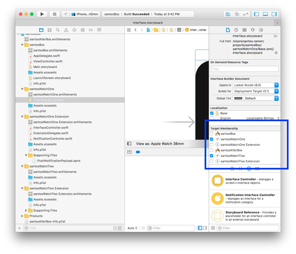Screen dimensions: 296x254
Task: Go forward in editor history
Action: 142,30
